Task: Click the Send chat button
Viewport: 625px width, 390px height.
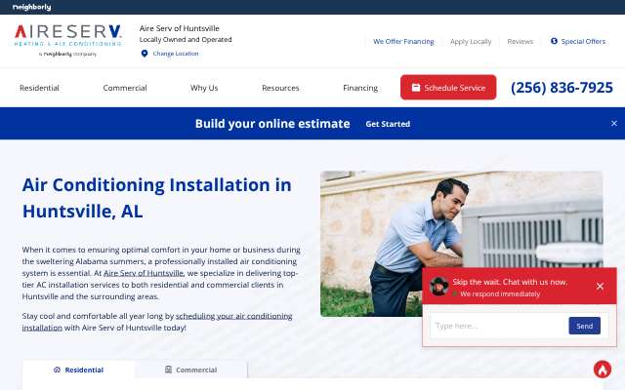Action: coord(584,326)
